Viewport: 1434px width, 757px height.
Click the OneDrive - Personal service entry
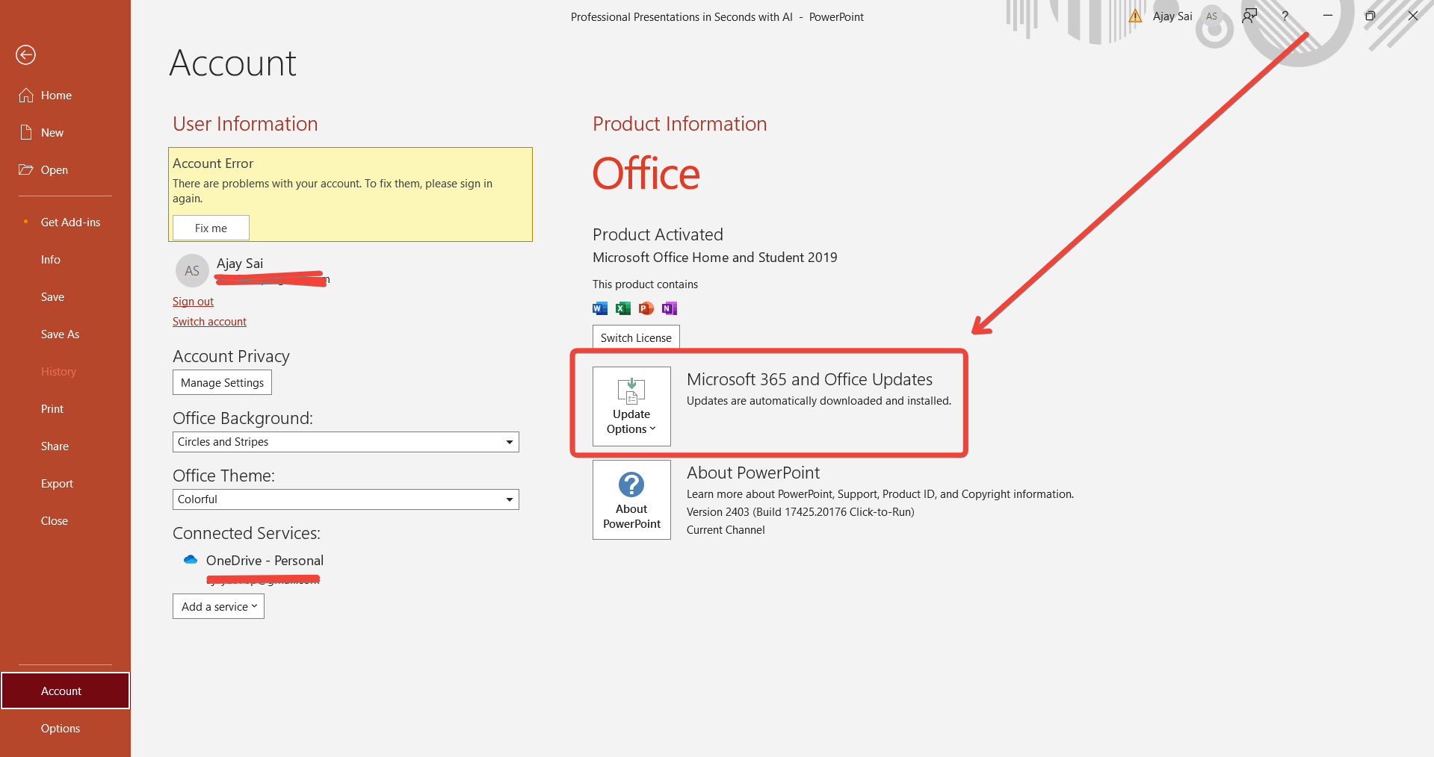[265, 560]
